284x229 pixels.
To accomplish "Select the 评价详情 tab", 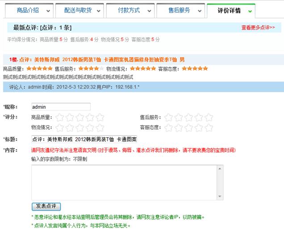I will point(231,11).
